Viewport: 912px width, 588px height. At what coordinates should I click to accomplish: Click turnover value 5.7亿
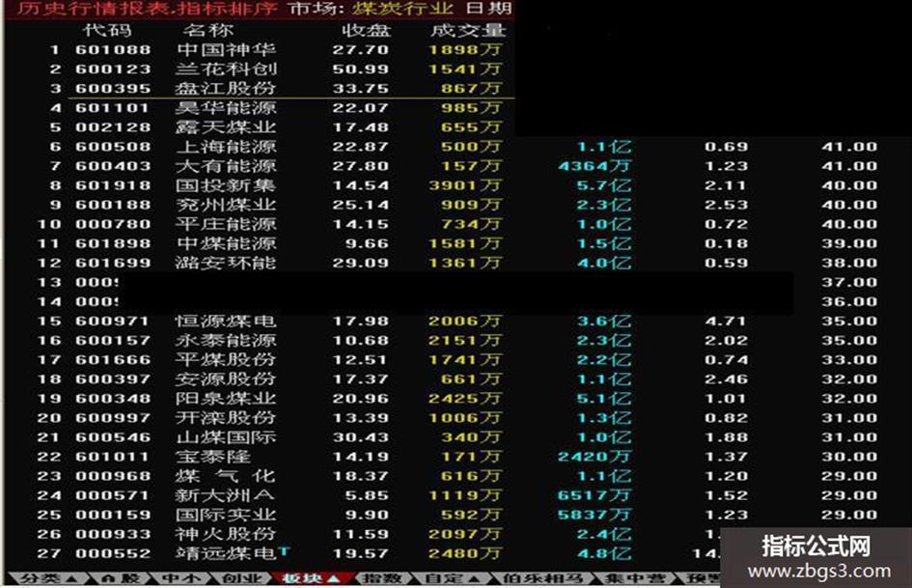click(x=604, y=185)
